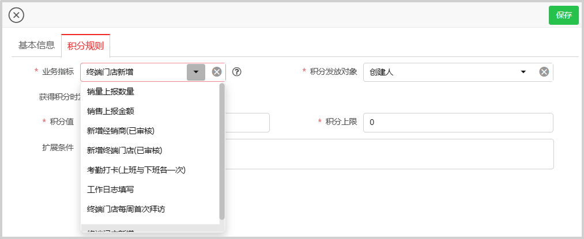The width and height of the screenshot is (584, 239).
Task: Switch to the 基本信息 tab
Action: [36, 45]
